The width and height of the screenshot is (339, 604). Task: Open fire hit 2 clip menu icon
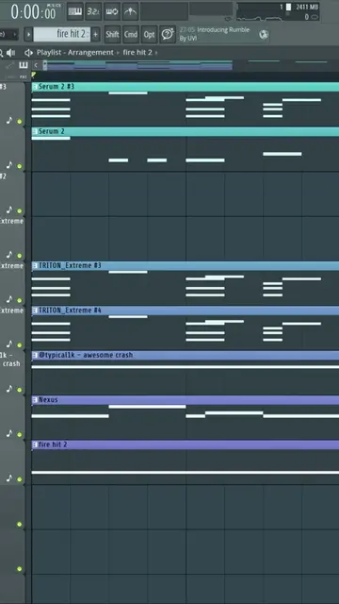(35, 445)
